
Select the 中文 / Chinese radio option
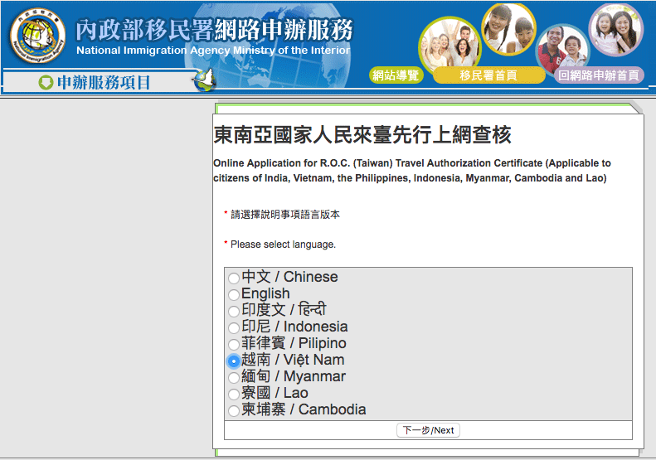[234, 278]
